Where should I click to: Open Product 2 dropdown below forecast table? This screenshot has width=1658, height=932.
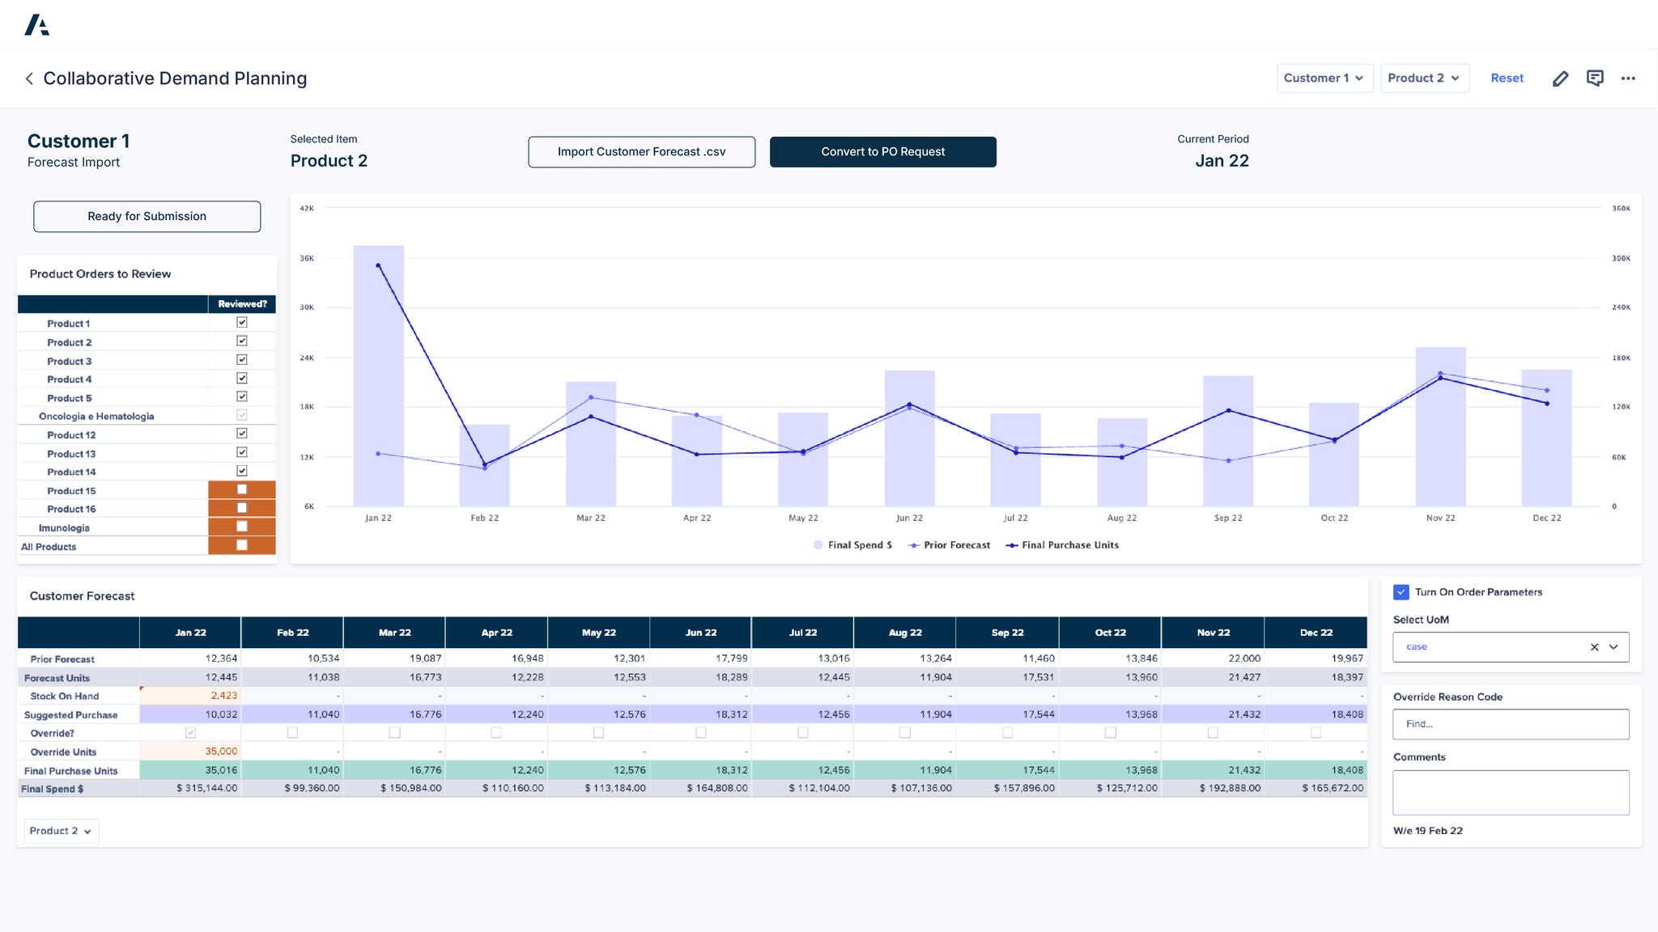click(62, 831)
